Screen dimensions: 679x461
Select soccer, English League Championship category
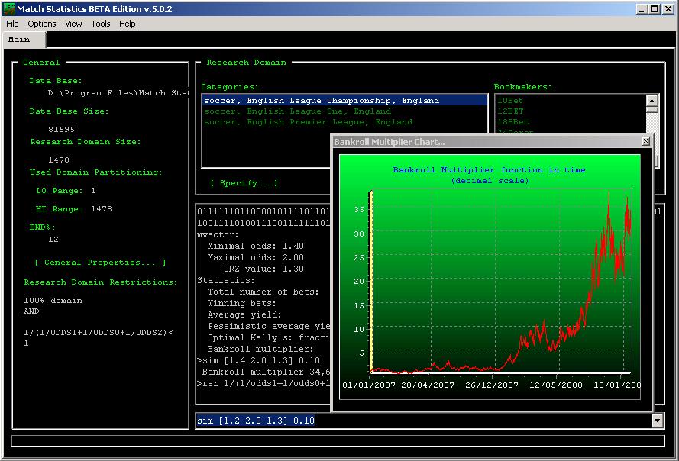pyautogui.click(x=344, y=101)
